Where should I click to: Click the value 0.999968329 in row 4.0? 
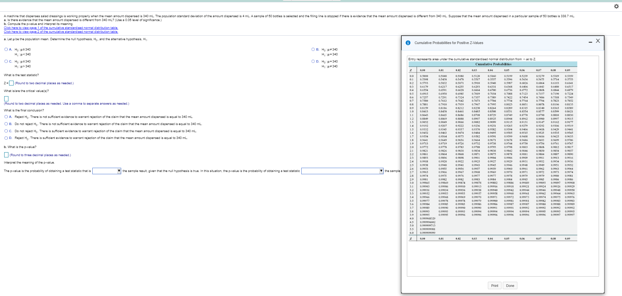point(428,219)
